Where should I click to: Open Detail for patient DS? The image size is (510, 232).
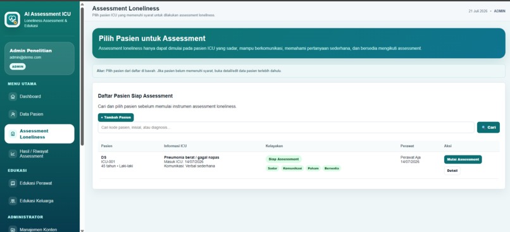coord(452,171)
